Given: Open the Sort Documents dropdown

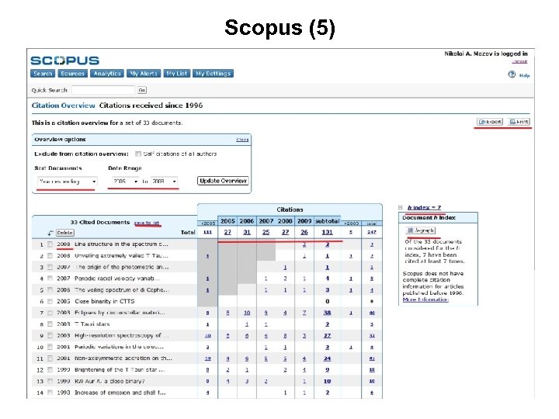Looking at the screenshot, I should pyautogui.click(x=67, y=182).
